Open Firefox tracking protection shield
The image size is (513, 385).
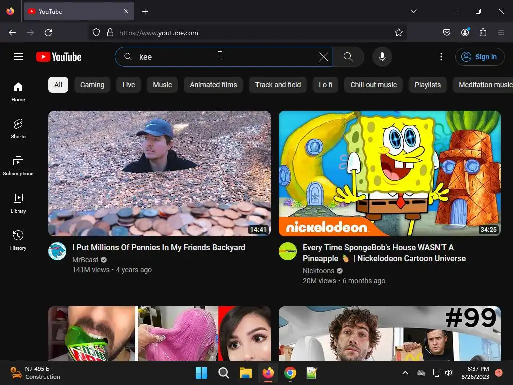(x=96, y=33)
